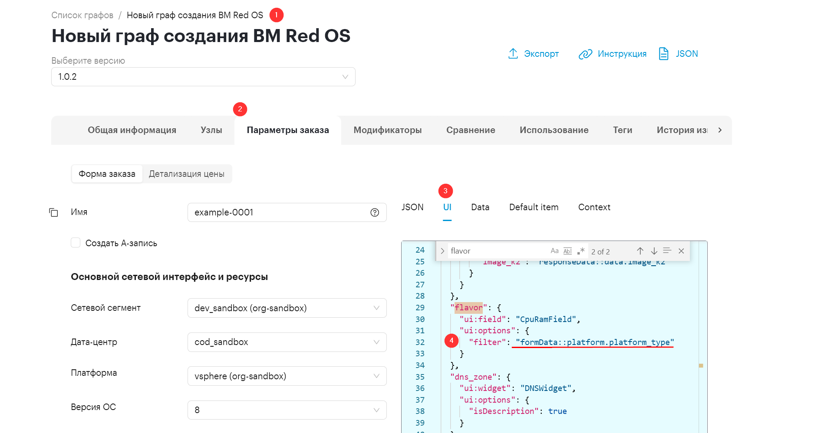Click the true value on line 38

click(x=557, y=411)
